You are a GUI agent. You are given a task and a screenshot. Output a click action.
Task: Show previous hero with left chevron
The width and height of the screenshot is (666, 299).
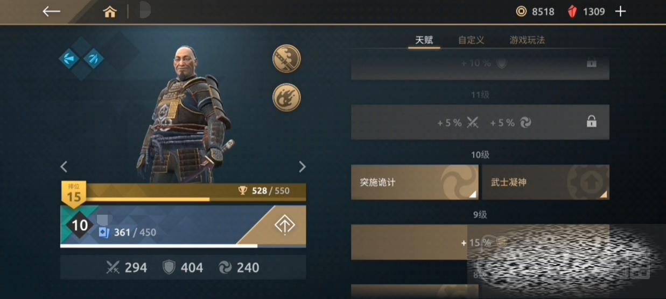(x=64, y=167)
